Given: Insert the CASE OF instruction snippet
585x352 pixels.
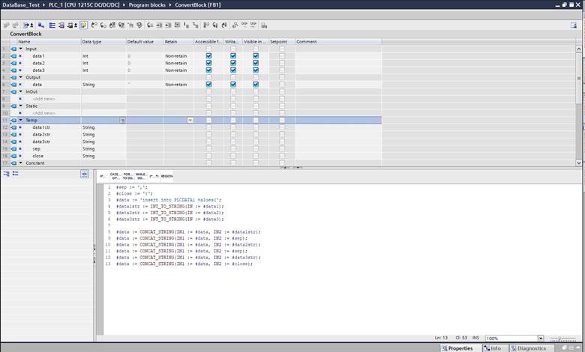Looking at the screenshot, I should (115, 175).
